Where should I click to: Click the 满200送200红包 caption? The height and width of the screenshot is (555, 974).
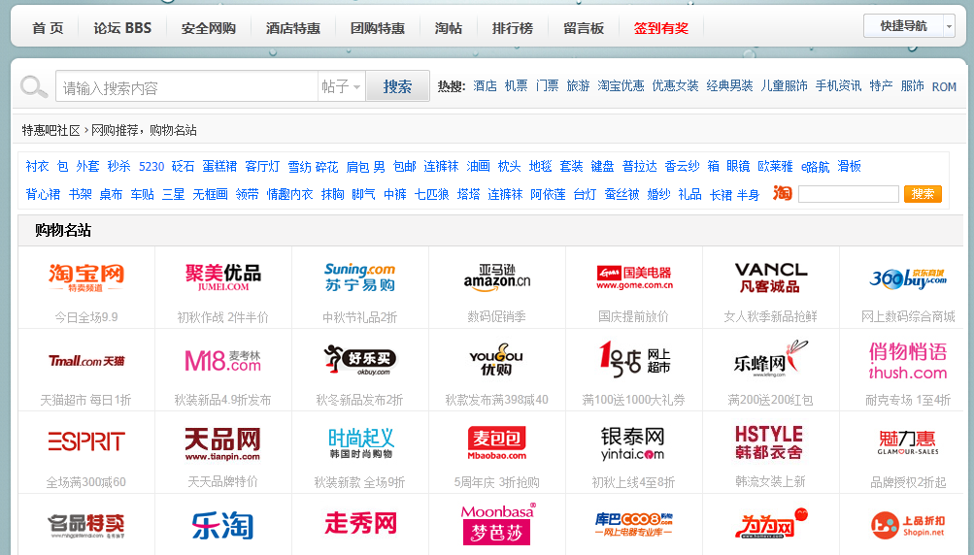coord(770,400)
